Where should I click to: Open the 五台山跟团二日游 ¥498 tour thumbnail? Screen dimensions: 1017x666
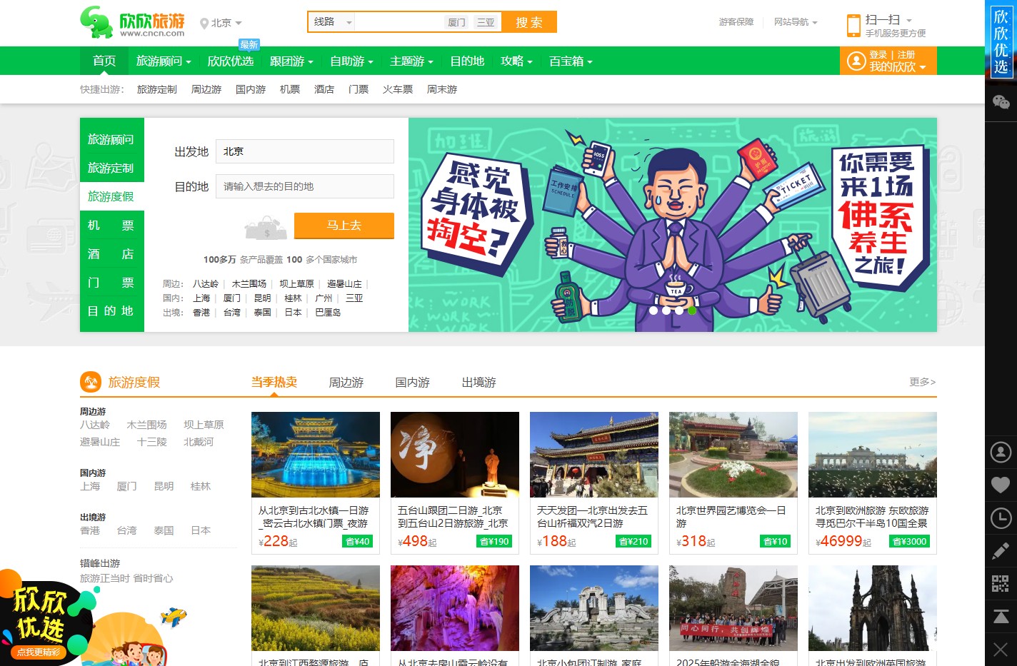coord(455,455)
